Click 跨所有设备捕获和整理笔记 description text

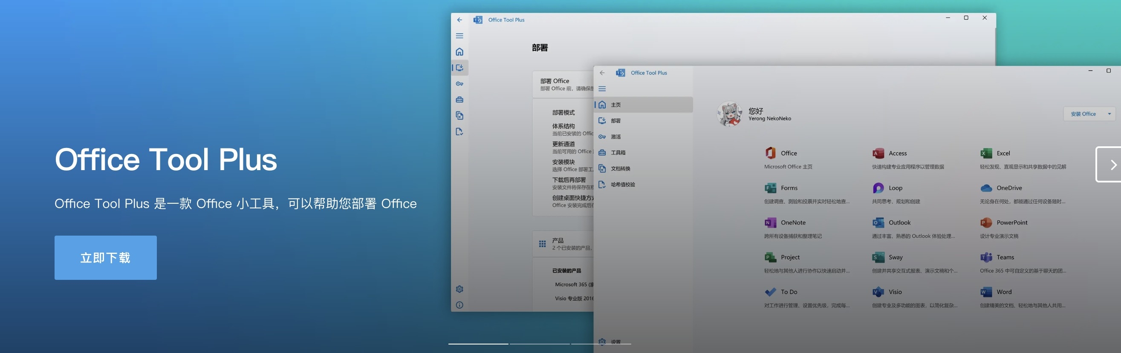[x=793, y=236]
